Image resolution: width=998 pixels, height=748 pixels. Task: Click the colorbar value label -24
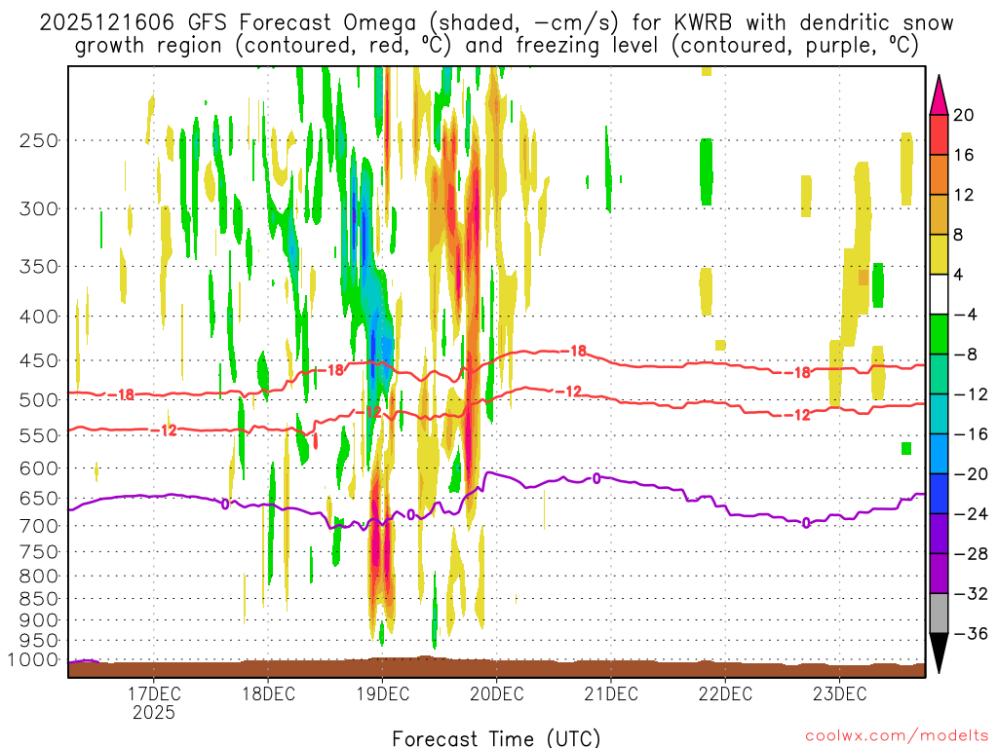point(971,514)
